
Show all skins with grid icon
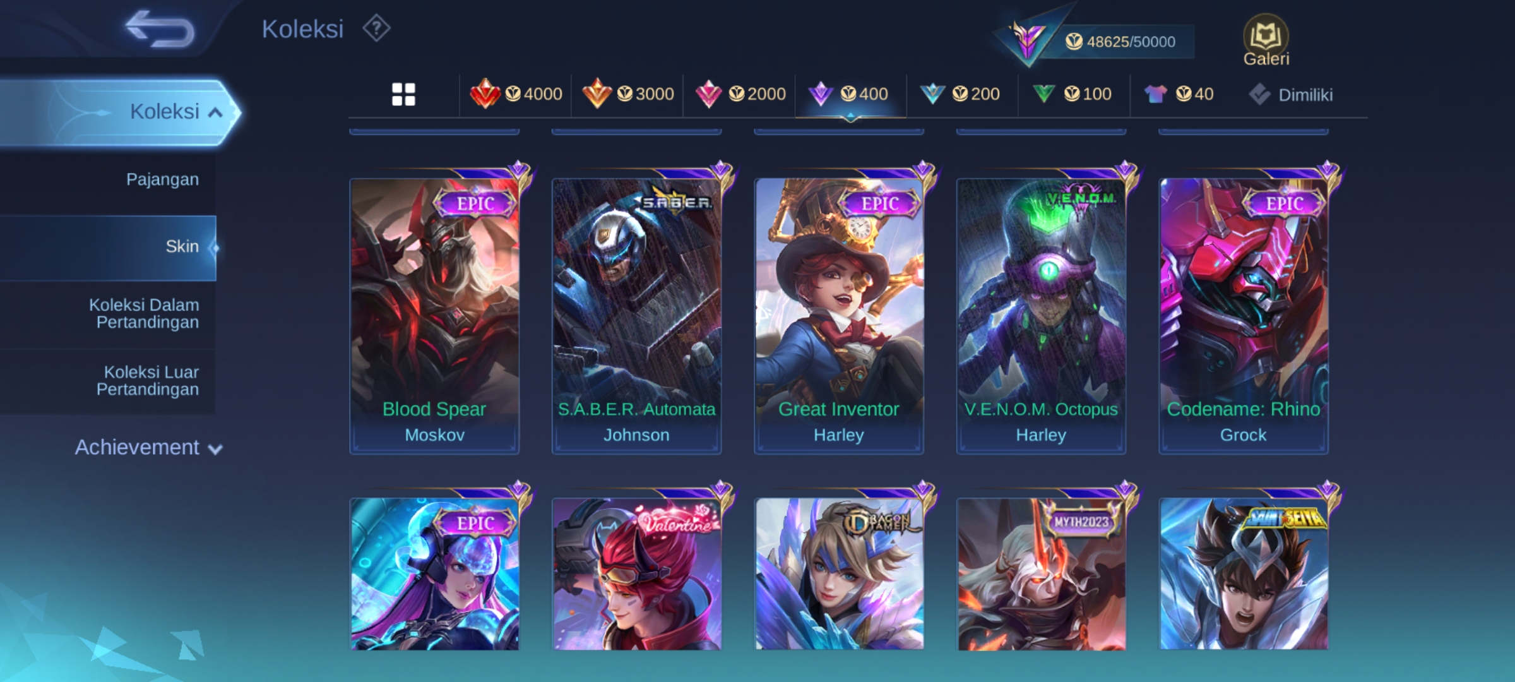pos(403,95)
